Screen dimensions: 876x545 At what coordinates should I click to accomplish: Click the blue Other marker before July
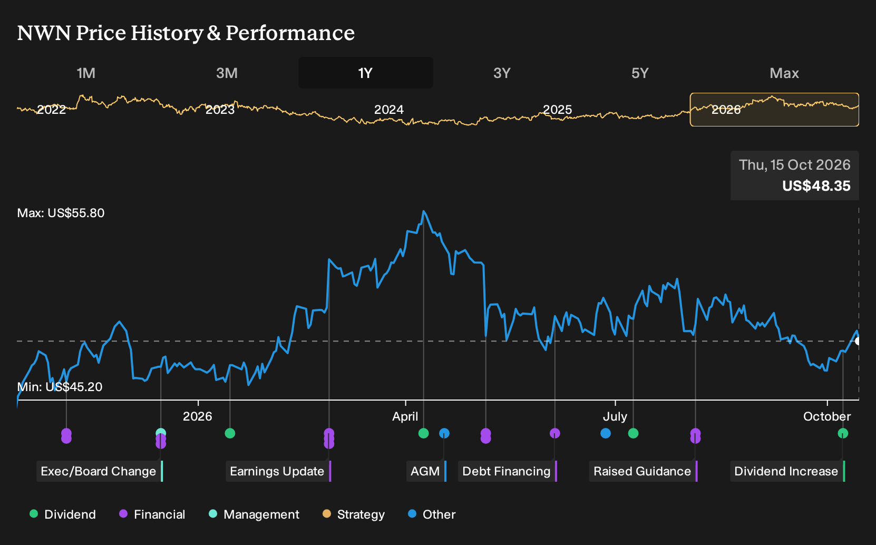click(606, 433)
